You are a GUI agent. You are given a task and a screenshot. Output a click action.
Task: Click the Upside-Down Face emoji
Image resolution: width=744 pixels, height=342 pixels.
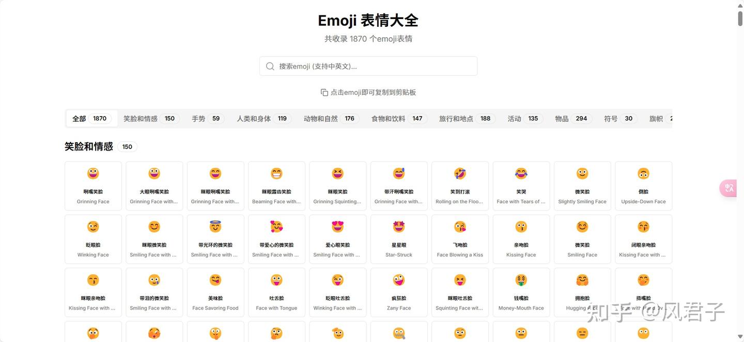click(x=643, y=186)
